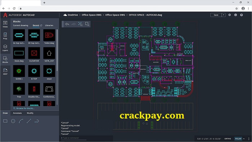Click the cursor coordinates readout
This screenshot has width=252, height=142.
point(209,139)
